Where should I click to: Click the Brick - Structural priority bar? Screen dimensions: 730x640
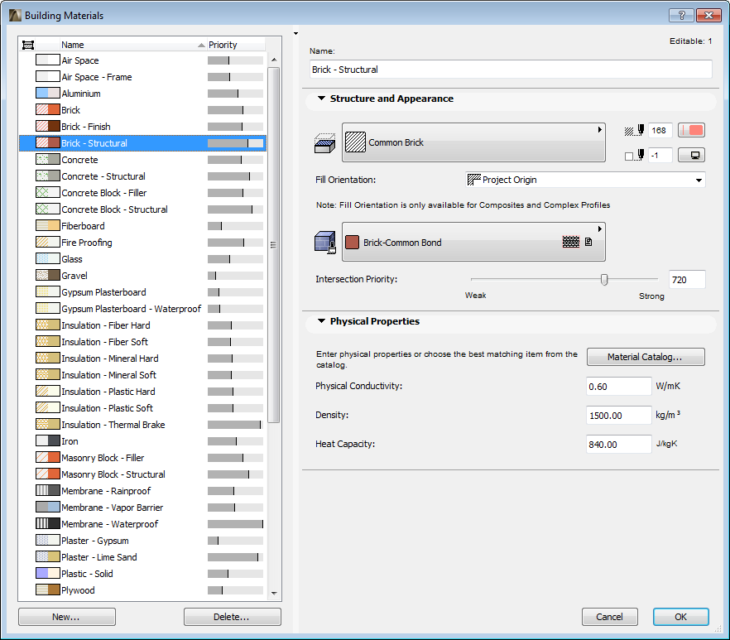click(236, 143)
